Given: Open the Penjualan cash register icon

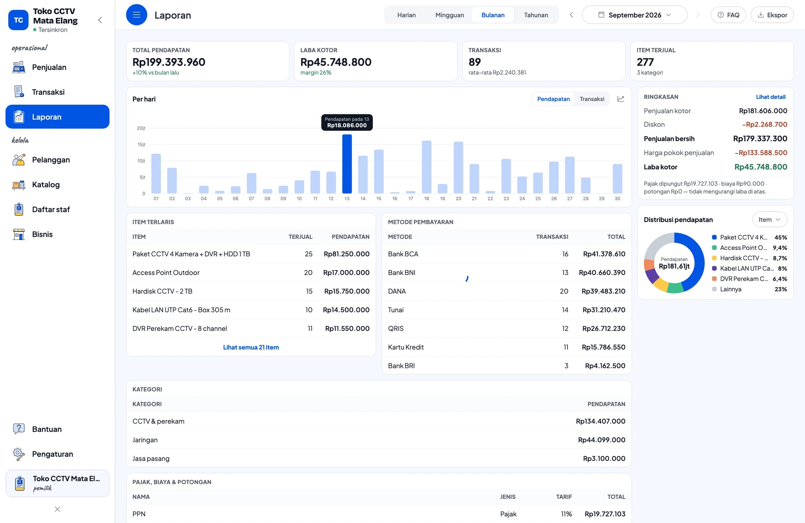Looking at the screenshot, I should 18,67.
